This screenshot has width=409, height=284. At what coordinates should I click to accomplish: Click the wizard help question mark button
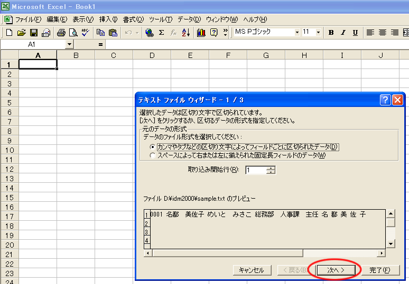[x=385, y=100]
